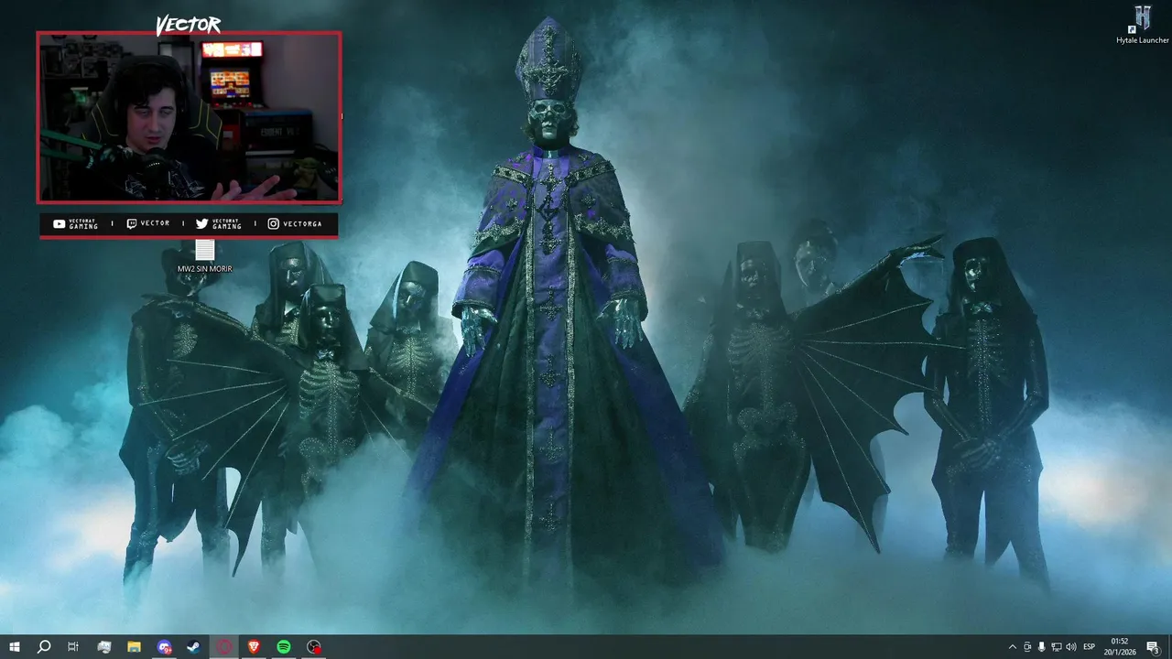Click the microphone tray icon
The image size is (1172, 659).
[1042, 647]
